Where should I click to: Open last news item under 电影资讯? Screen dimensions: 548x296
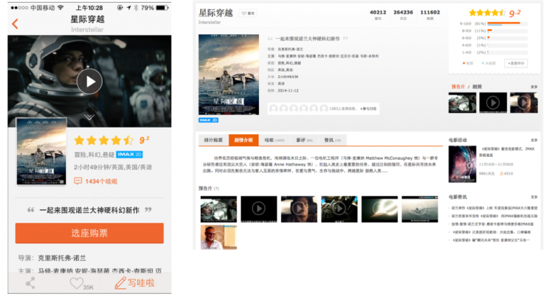[x=490, y=240]
